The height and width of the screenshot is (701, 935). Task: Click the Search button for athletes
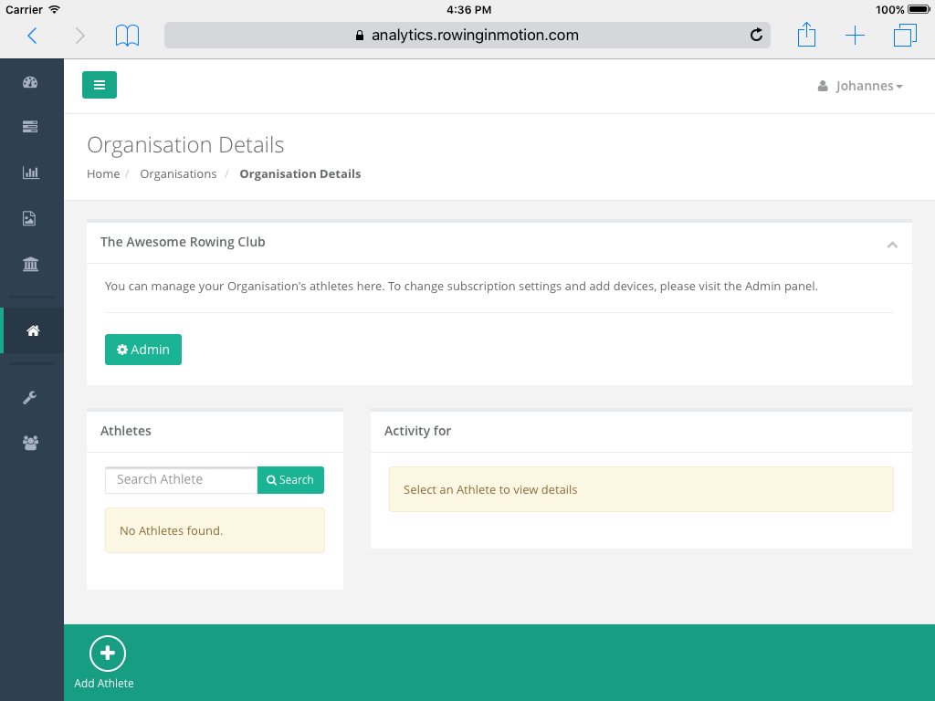290,480
